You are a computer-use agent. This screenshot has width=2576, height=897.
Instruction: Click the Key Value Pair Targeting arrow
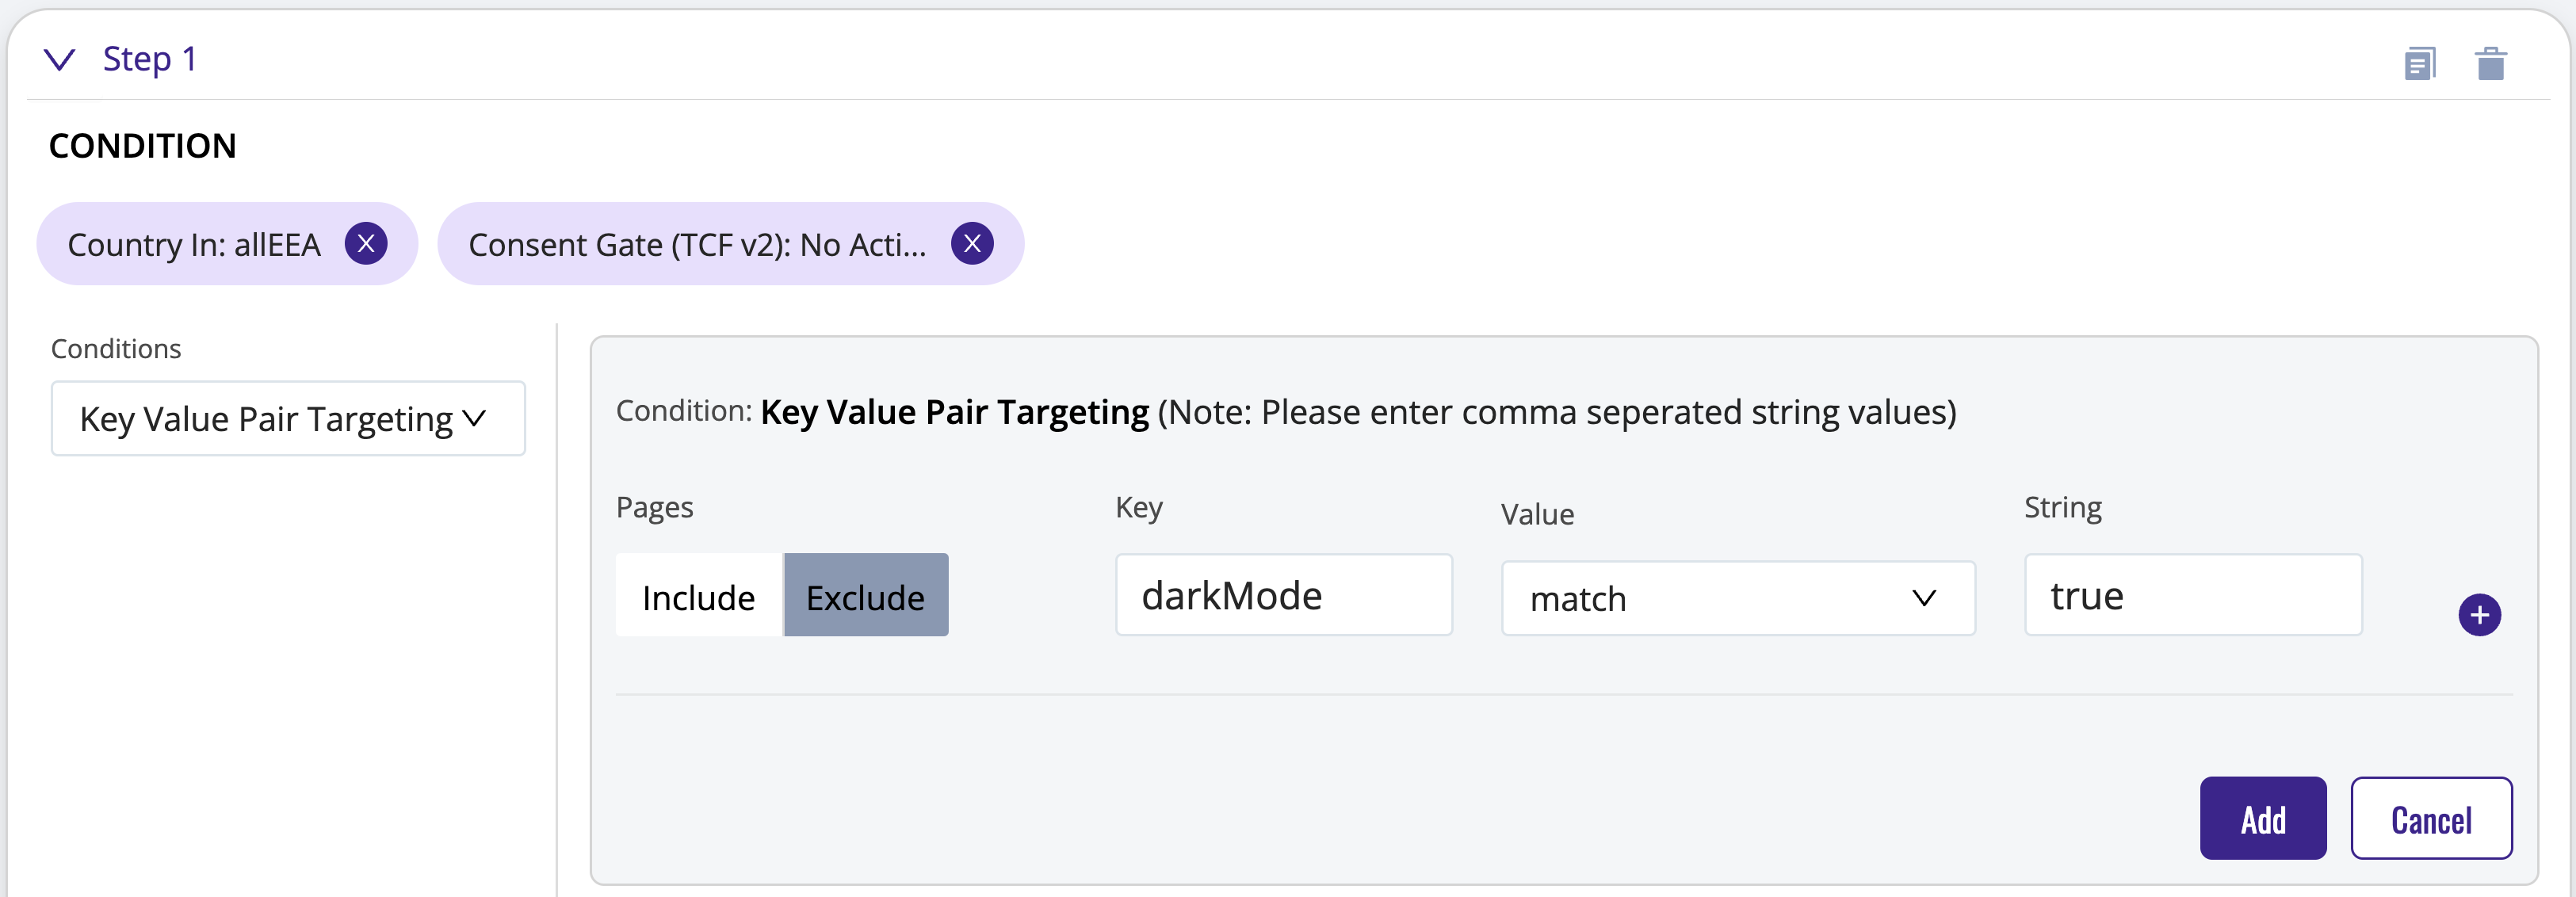tap(475, 418)
